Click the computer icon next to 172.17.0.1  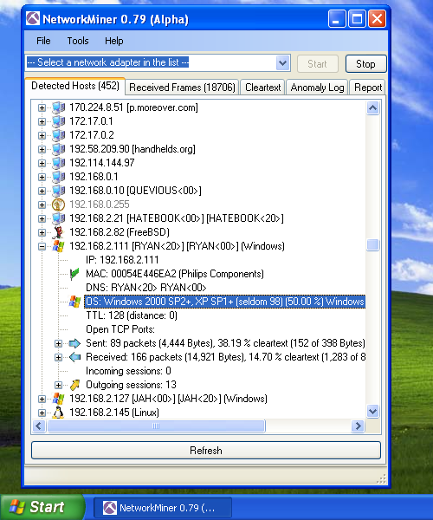[x=58, y=121]
